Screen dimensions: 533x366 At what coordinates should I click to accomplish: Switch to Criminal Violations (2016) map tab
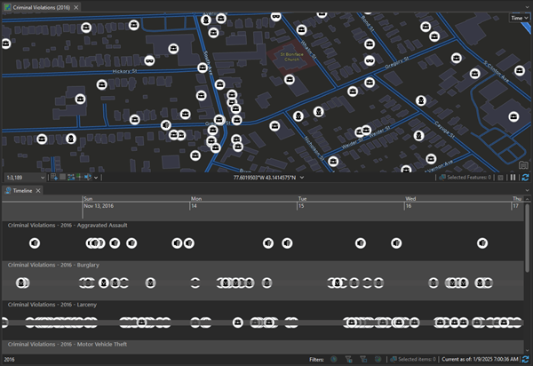[36, 6]
